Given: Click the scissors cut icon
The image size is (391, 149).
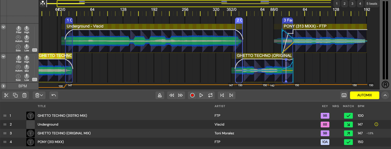Looking at the screenshot, I should (x=6, y=95).
